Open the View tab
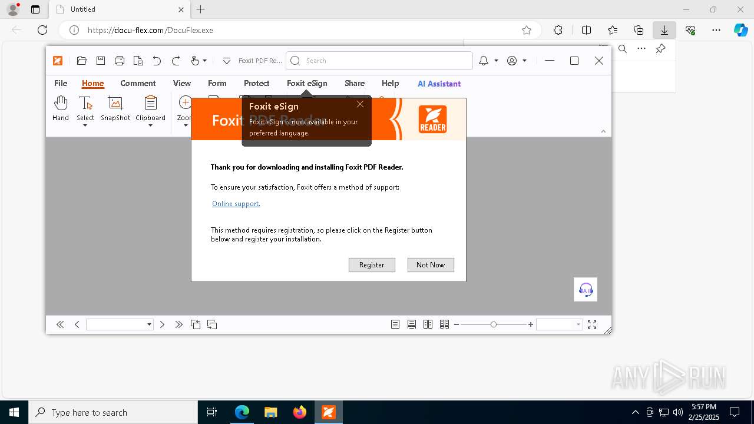 tap(182, 83)
